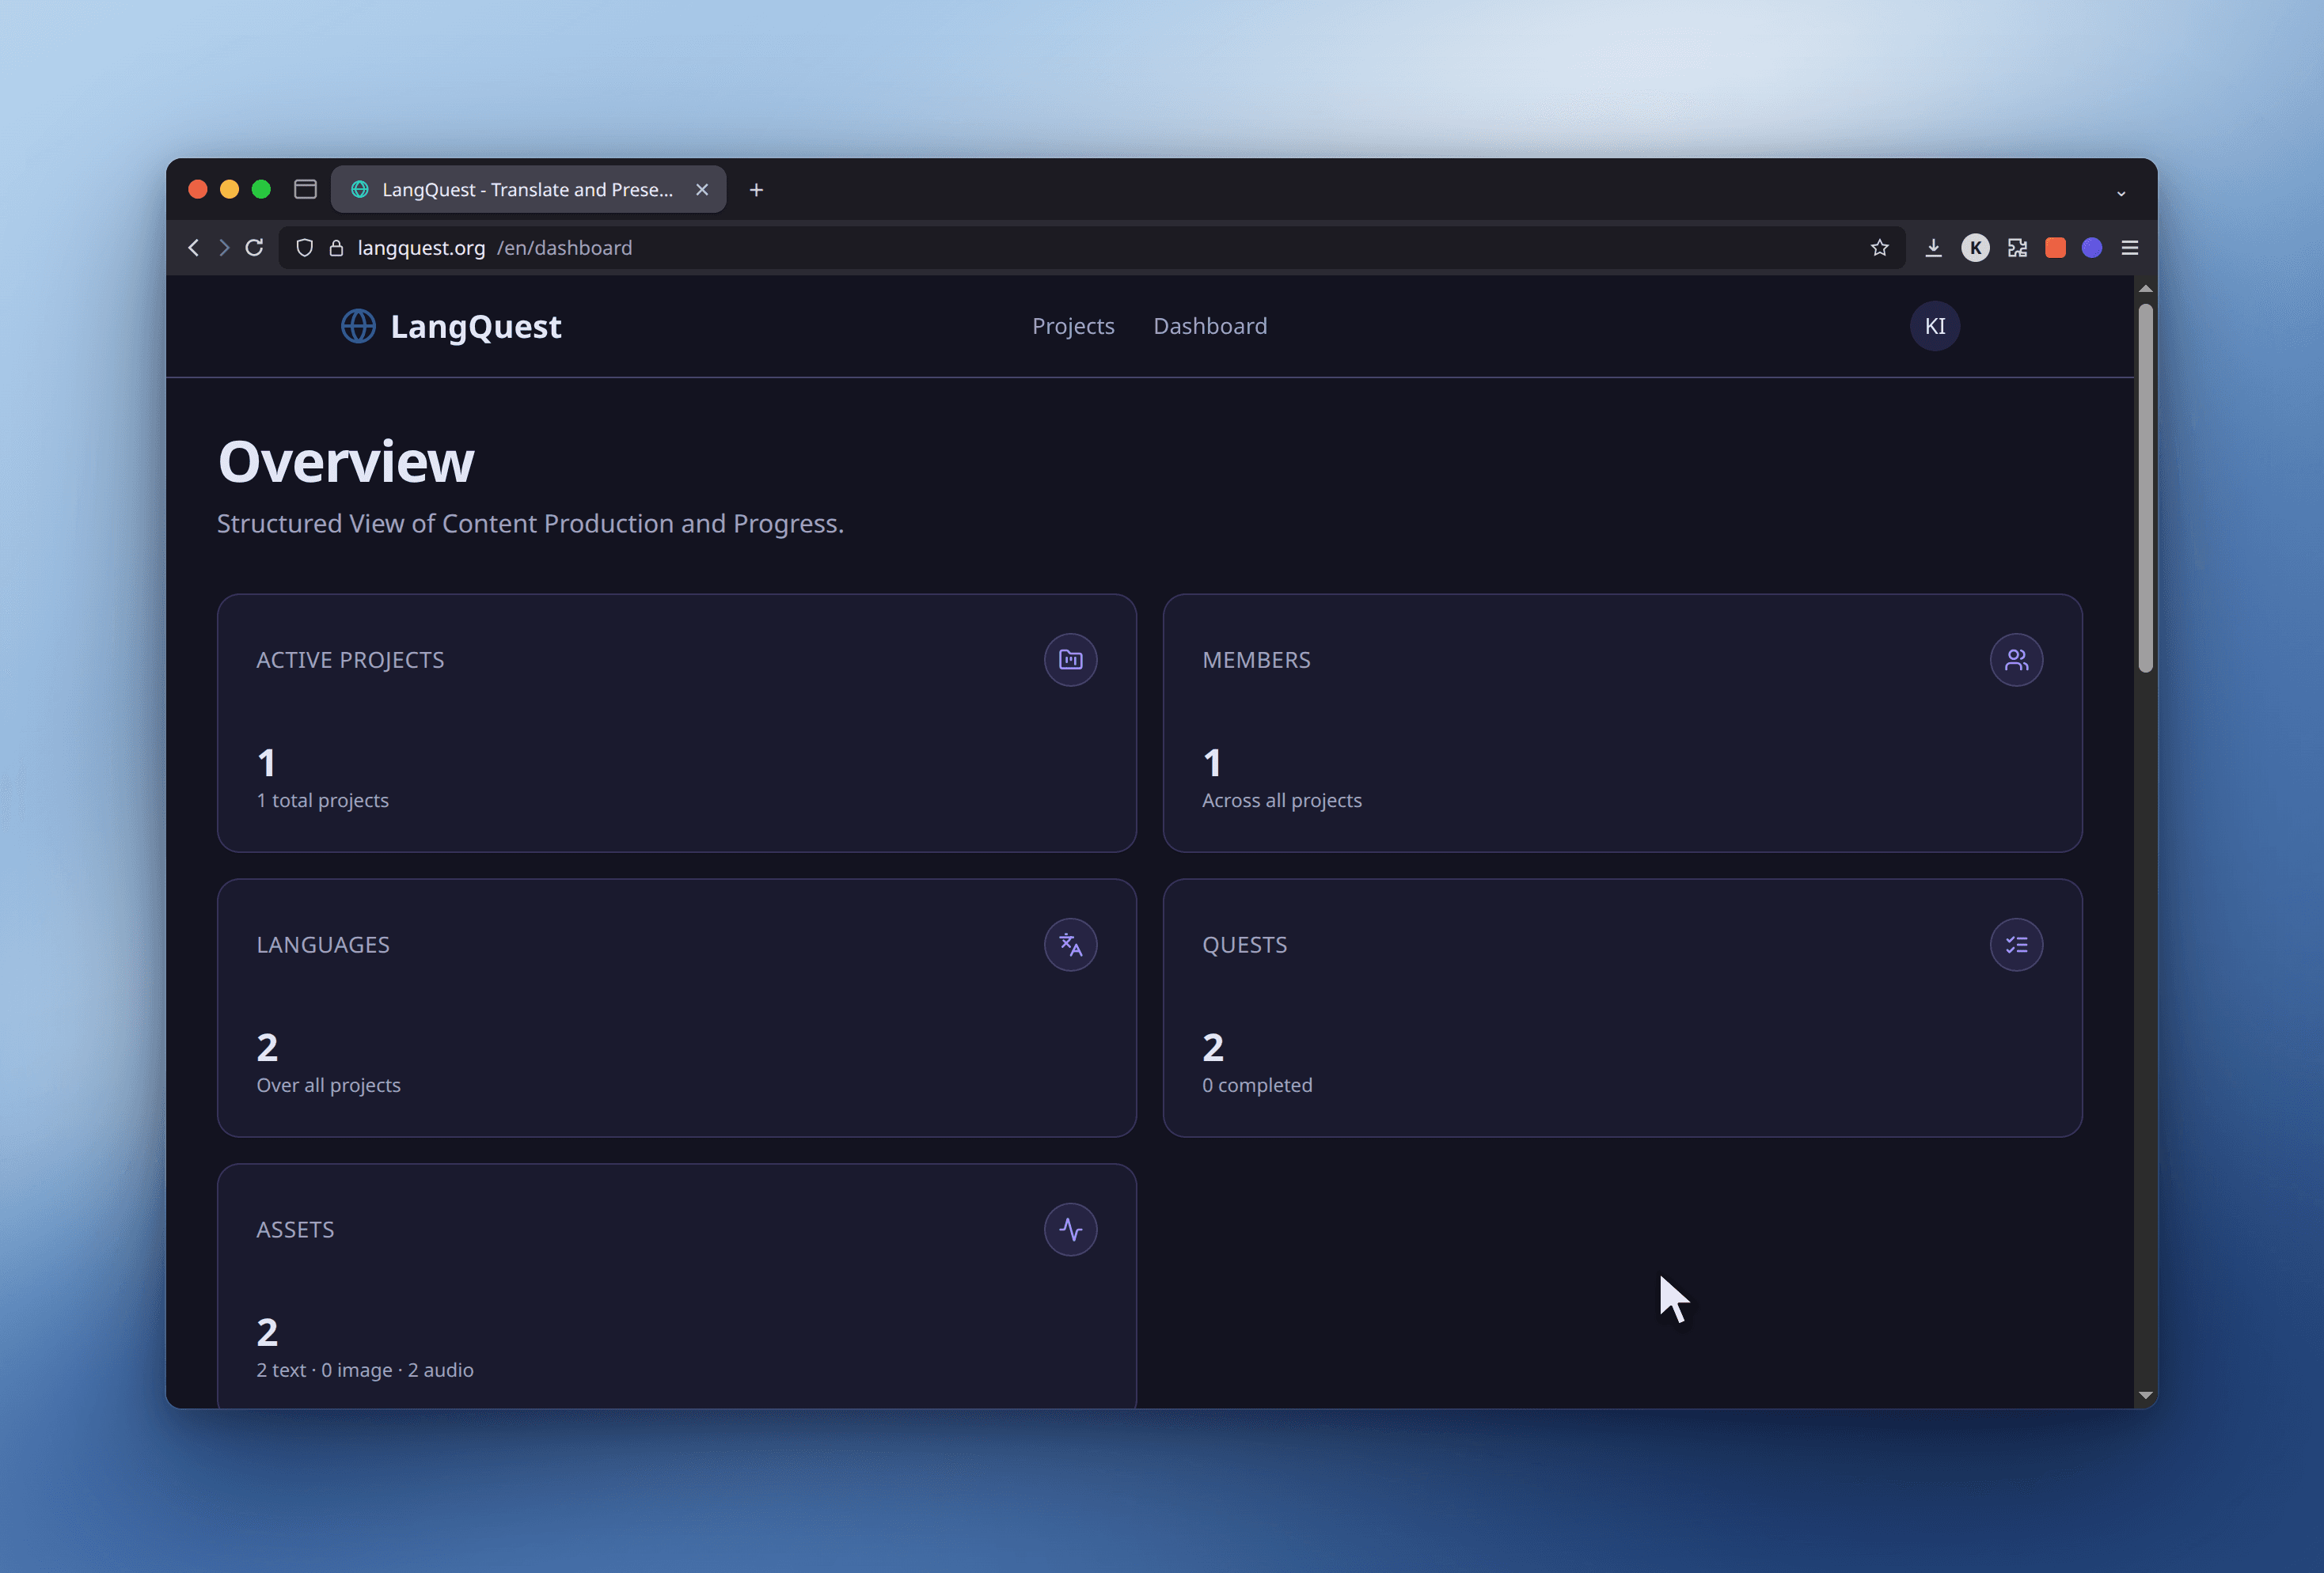The width and height of the screenshot is (2324, 1573).
Task: Toggle the browser sidebar panel icon
Action: click(x=305, y=189)
